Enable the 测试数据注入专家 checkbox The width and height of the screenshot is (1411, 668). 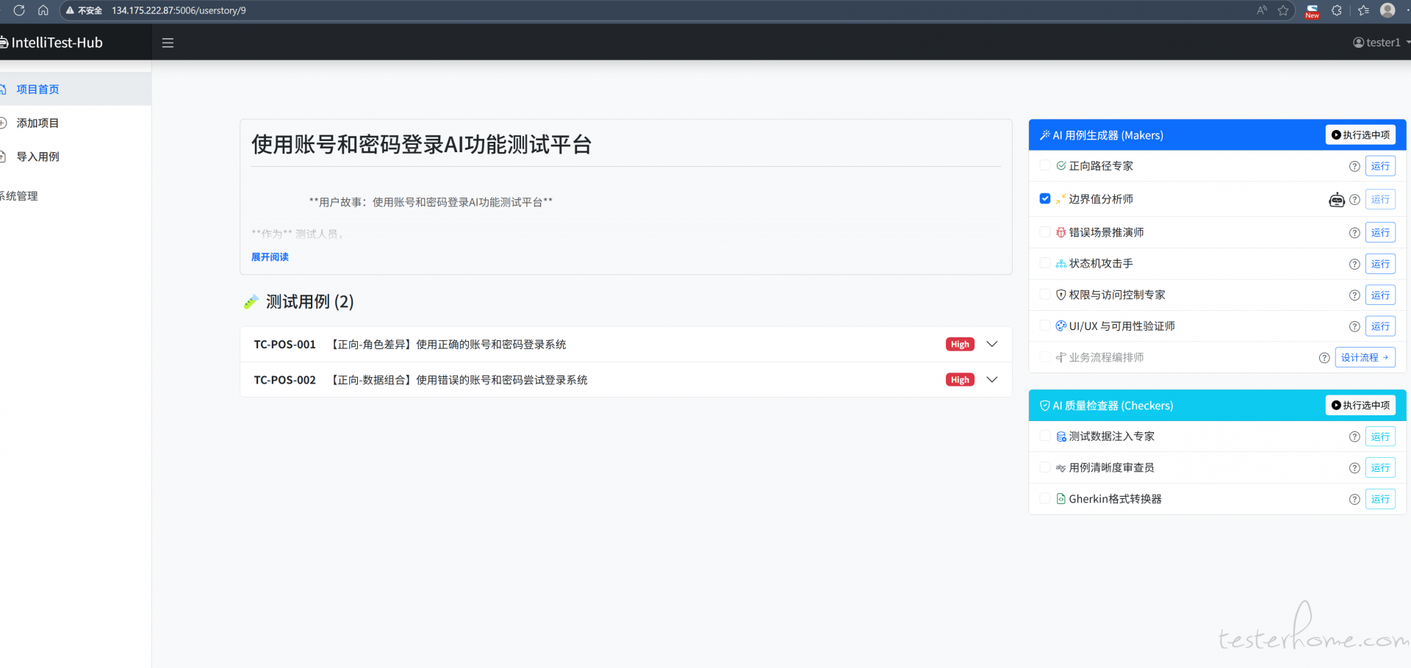[1045, 437]
